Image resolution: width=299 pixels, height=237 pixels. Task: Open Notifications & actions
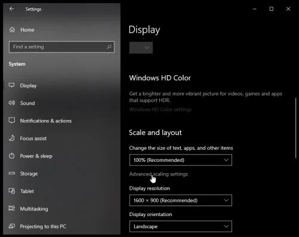[x=62, y=121]
